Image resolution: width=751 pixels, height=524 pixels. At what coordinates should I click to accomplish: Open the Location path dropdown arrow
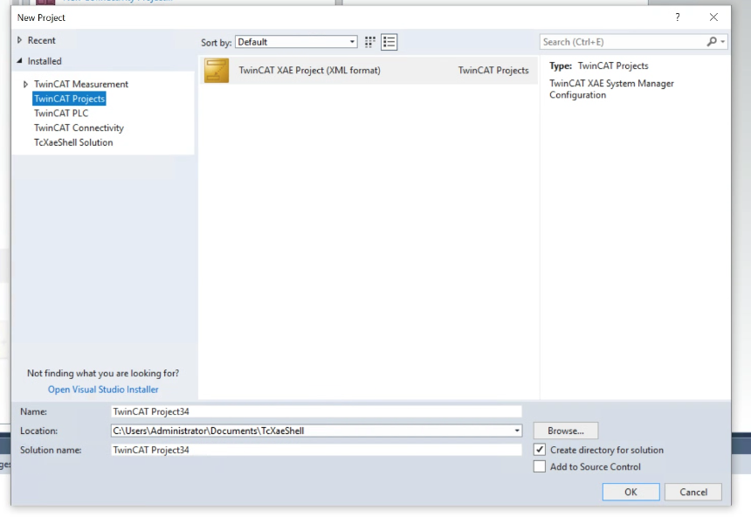(x=517, y=431)
